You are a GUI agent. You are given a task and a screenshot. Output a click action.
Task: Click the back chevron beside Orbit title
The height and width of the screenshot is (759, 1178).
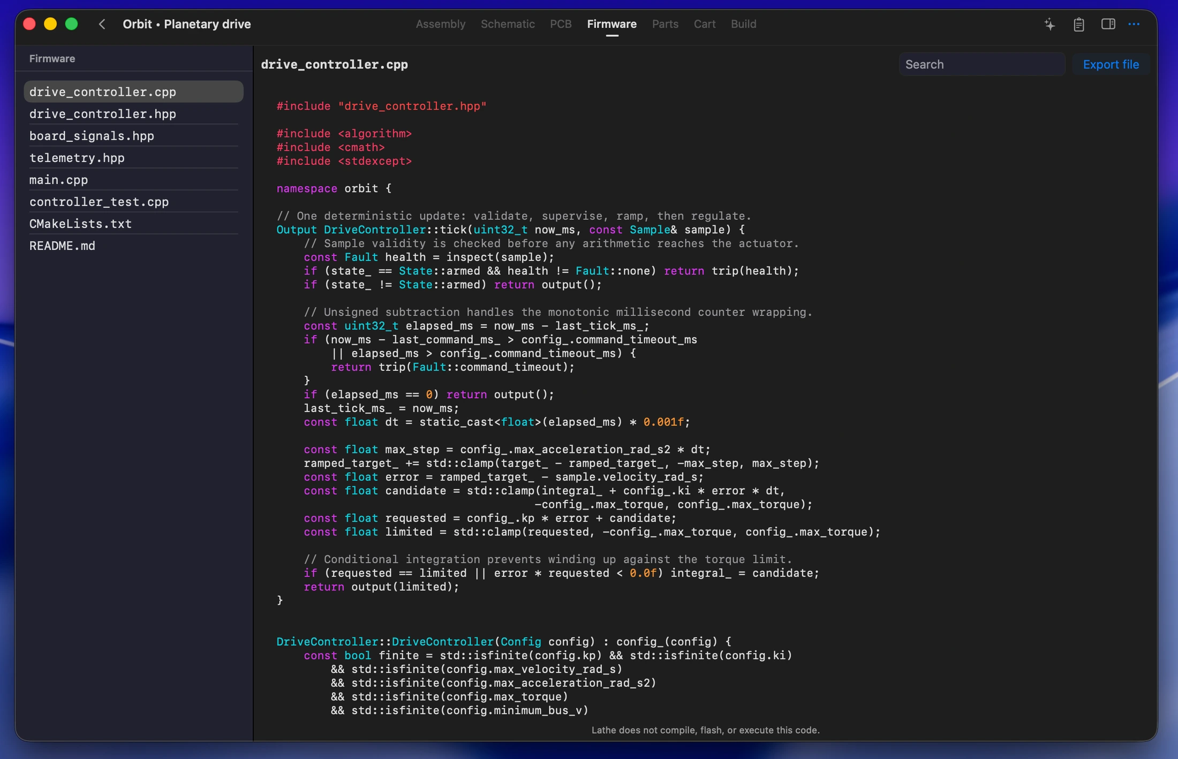point(102,24)
